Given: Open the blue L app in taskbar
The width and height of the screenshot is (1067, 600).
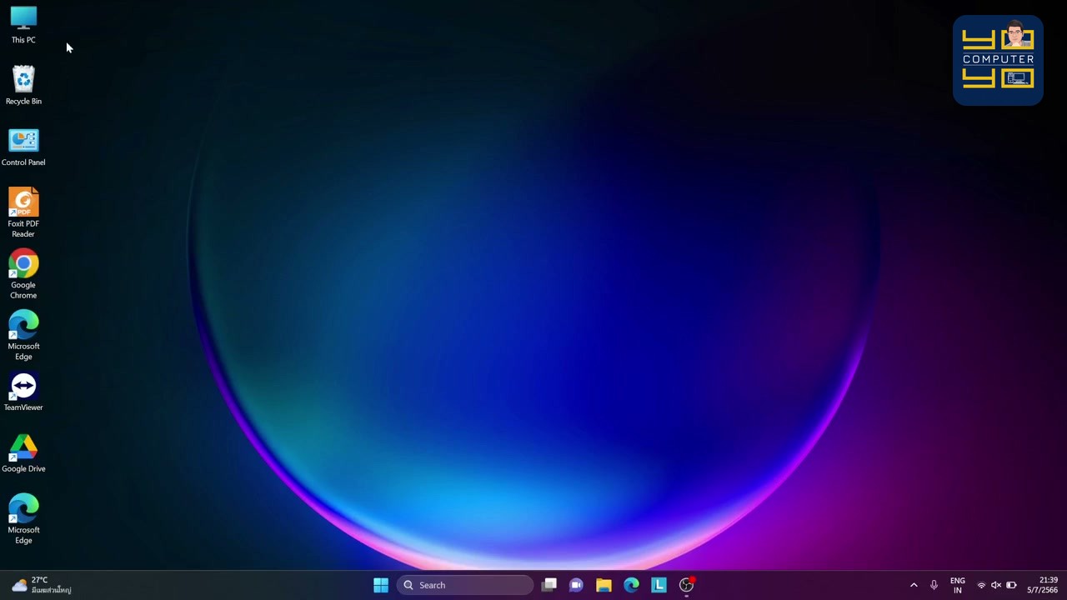Looking at the screenshot, I should coord(659,585).
